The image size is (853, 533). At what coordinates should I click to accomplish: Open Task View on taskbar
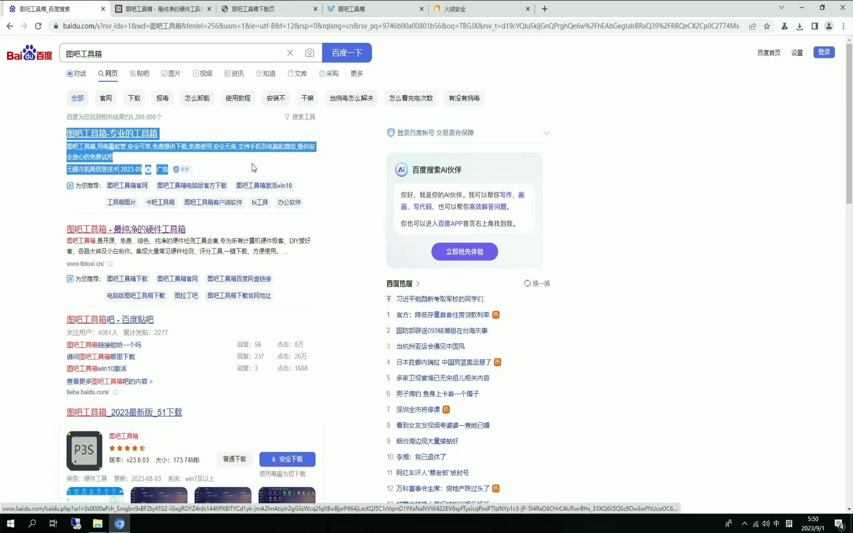pos(53,524)
